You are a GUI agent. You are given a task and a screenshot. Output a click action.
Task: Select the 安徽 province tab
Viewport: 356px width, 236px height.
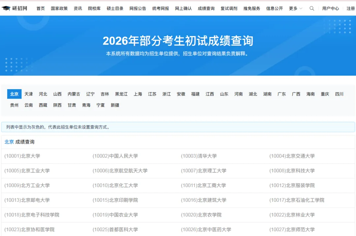pyautogui.click(x=181, y=94)
